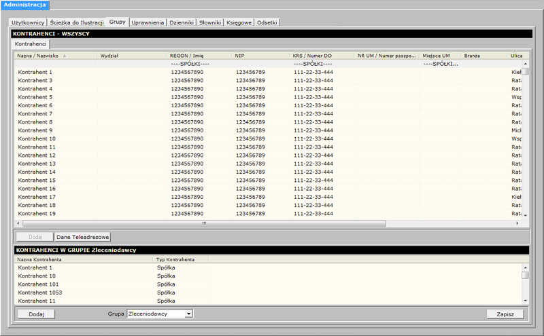Select row Kontrahent 16
544x336 pixels.
tap(267, 189)
